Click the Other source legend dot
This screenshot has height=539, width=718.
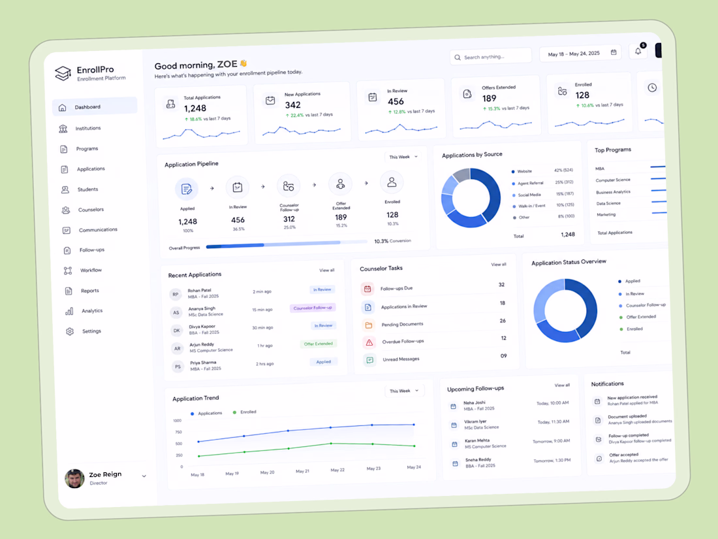coord(515,218)
